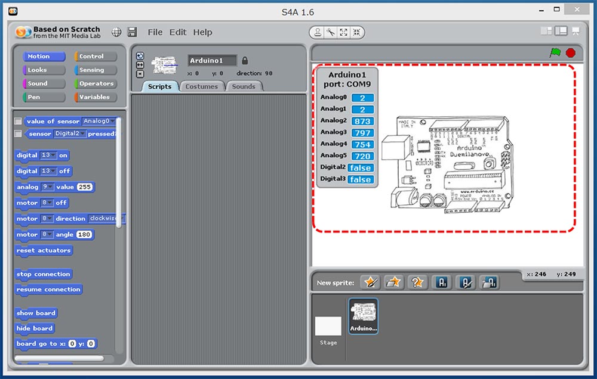Viewport: 597px width, 379px height.
Task: Switch to the Costumes tab
Action: click(201, 86)
